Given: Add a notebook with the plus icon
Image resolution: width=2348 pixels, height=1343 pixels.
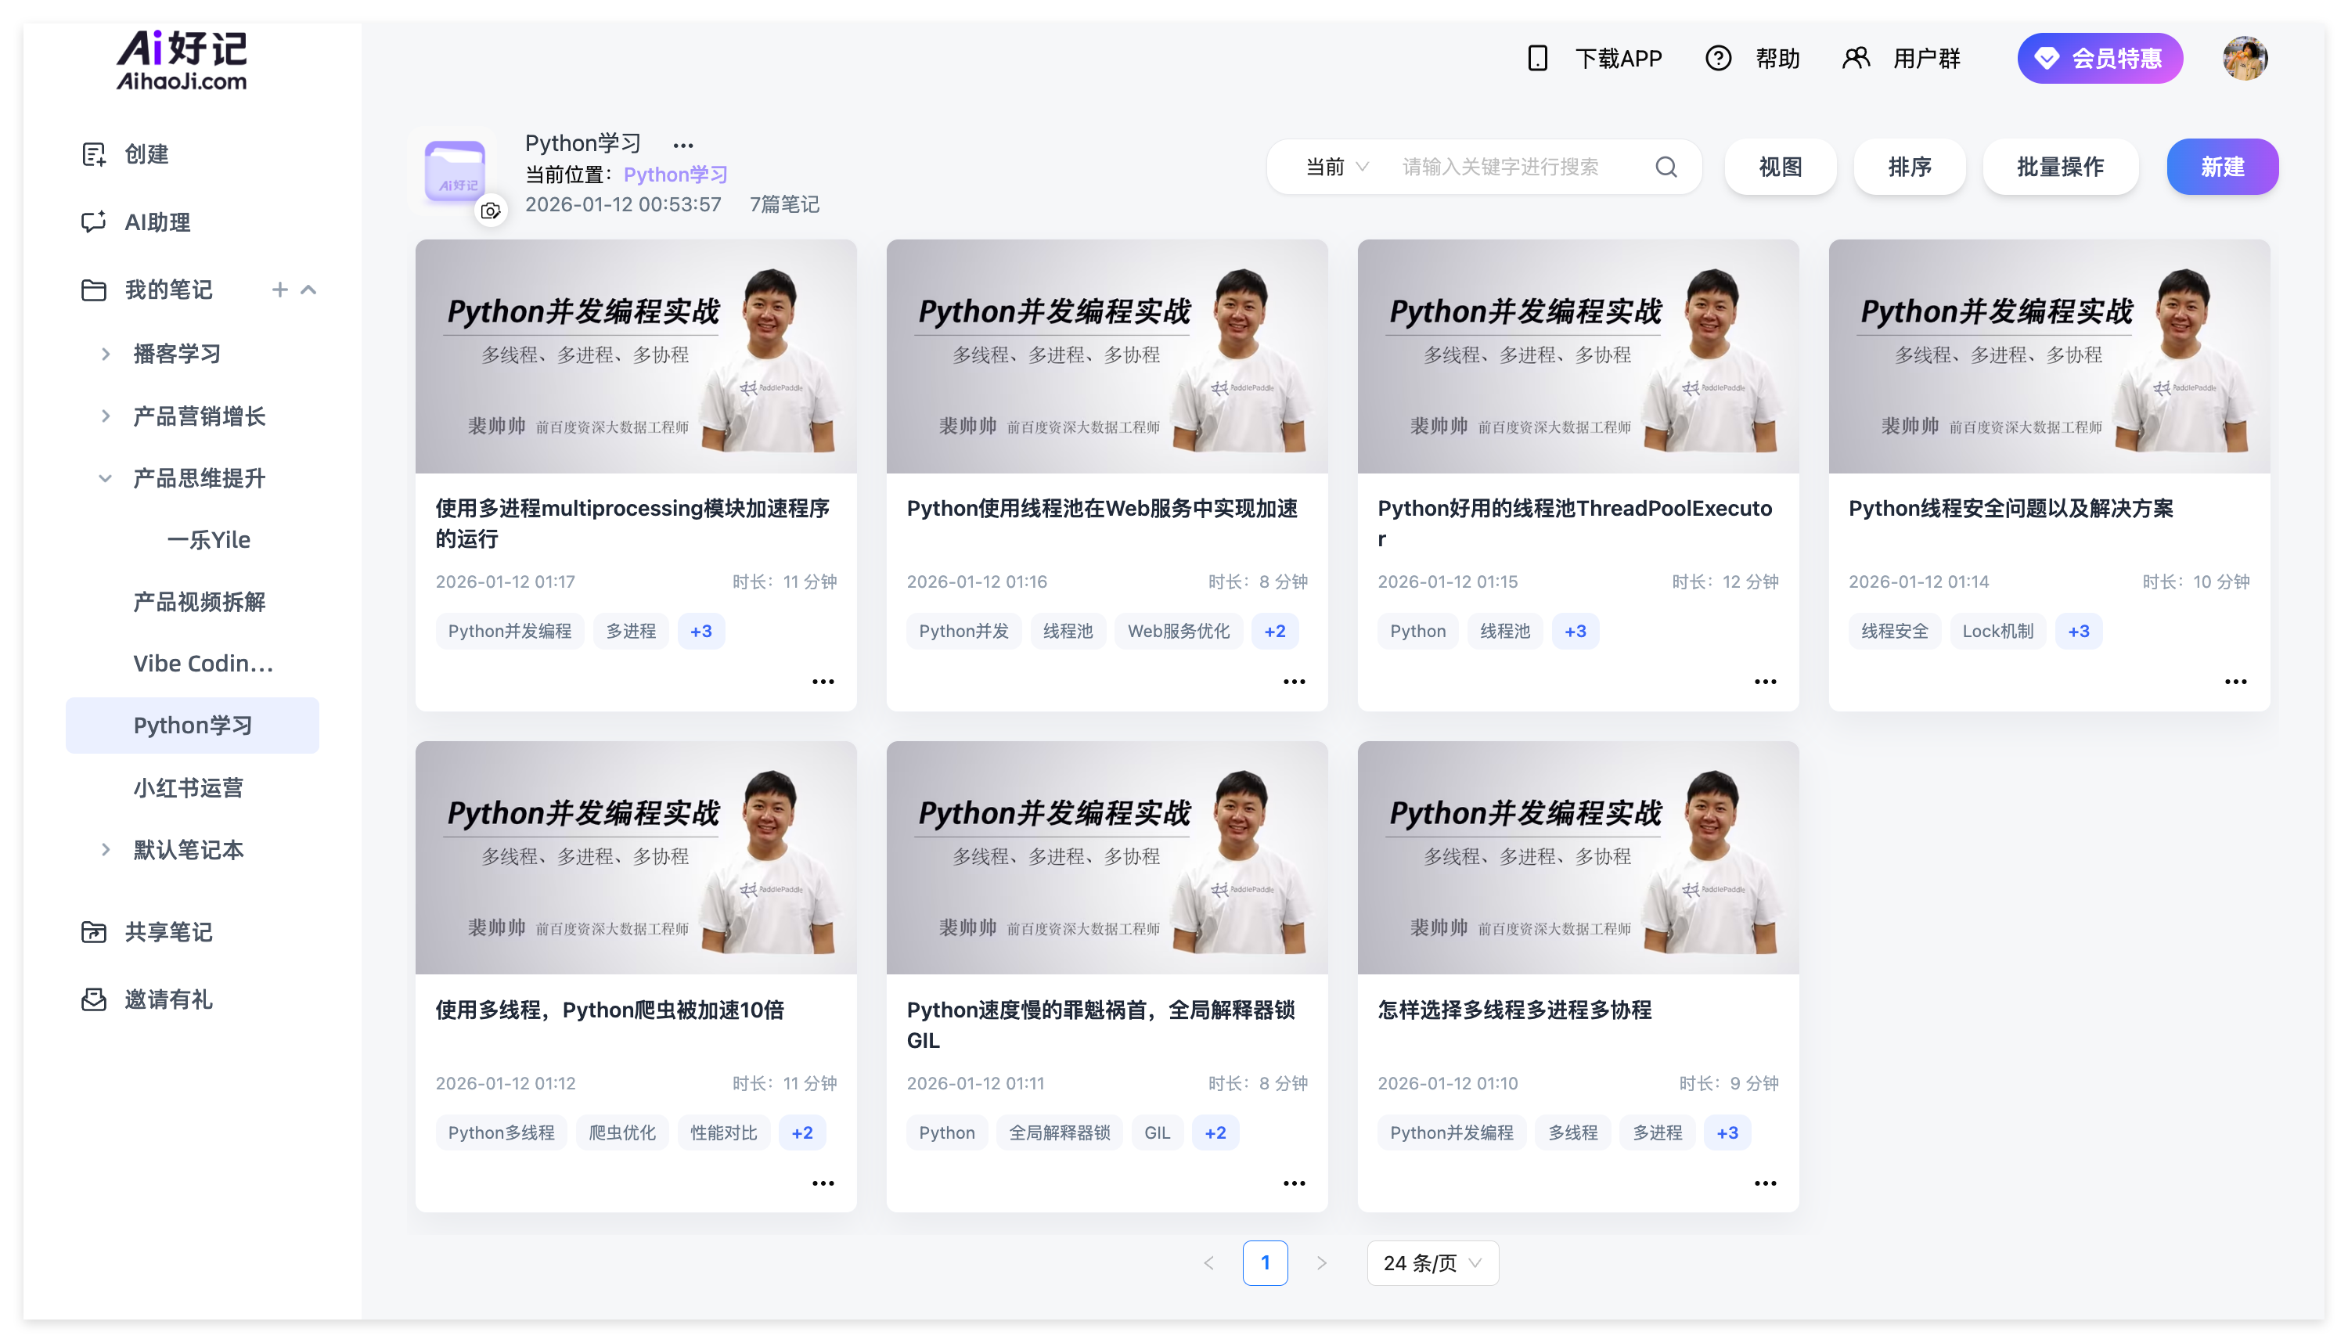Looking at the screenshot, I should pos(279,290).
